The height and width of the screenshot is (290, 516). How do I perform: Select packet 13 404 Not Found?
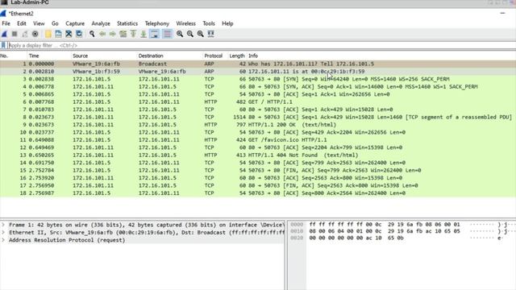point(258,155)
